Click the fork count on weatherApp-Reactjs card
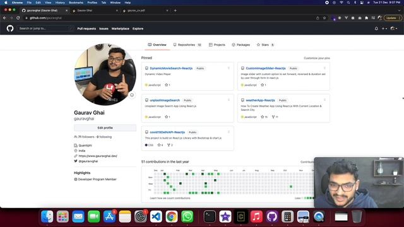 [275, 117]
